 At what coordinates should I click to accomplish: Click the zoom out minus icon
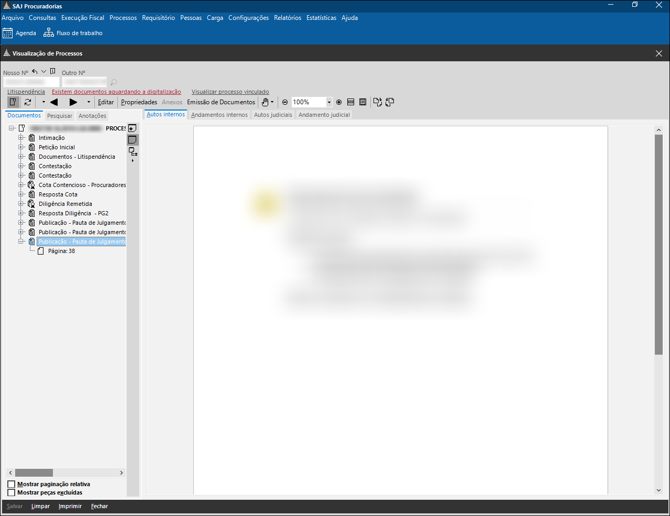[285, 102]
